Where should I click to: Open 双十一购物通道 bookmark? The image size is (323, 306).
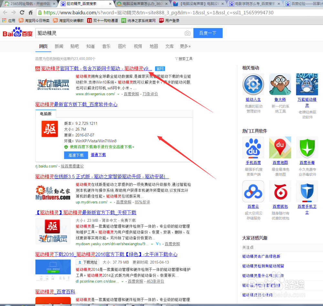coord(102,21)
